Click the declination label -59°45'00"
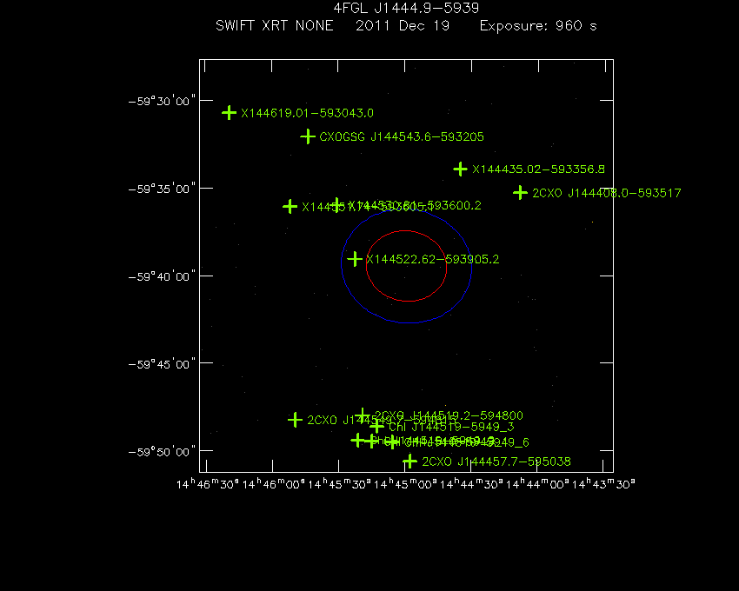Image resolution: width=739 pixels, height=591 pixels. click(x=162, y=364)
